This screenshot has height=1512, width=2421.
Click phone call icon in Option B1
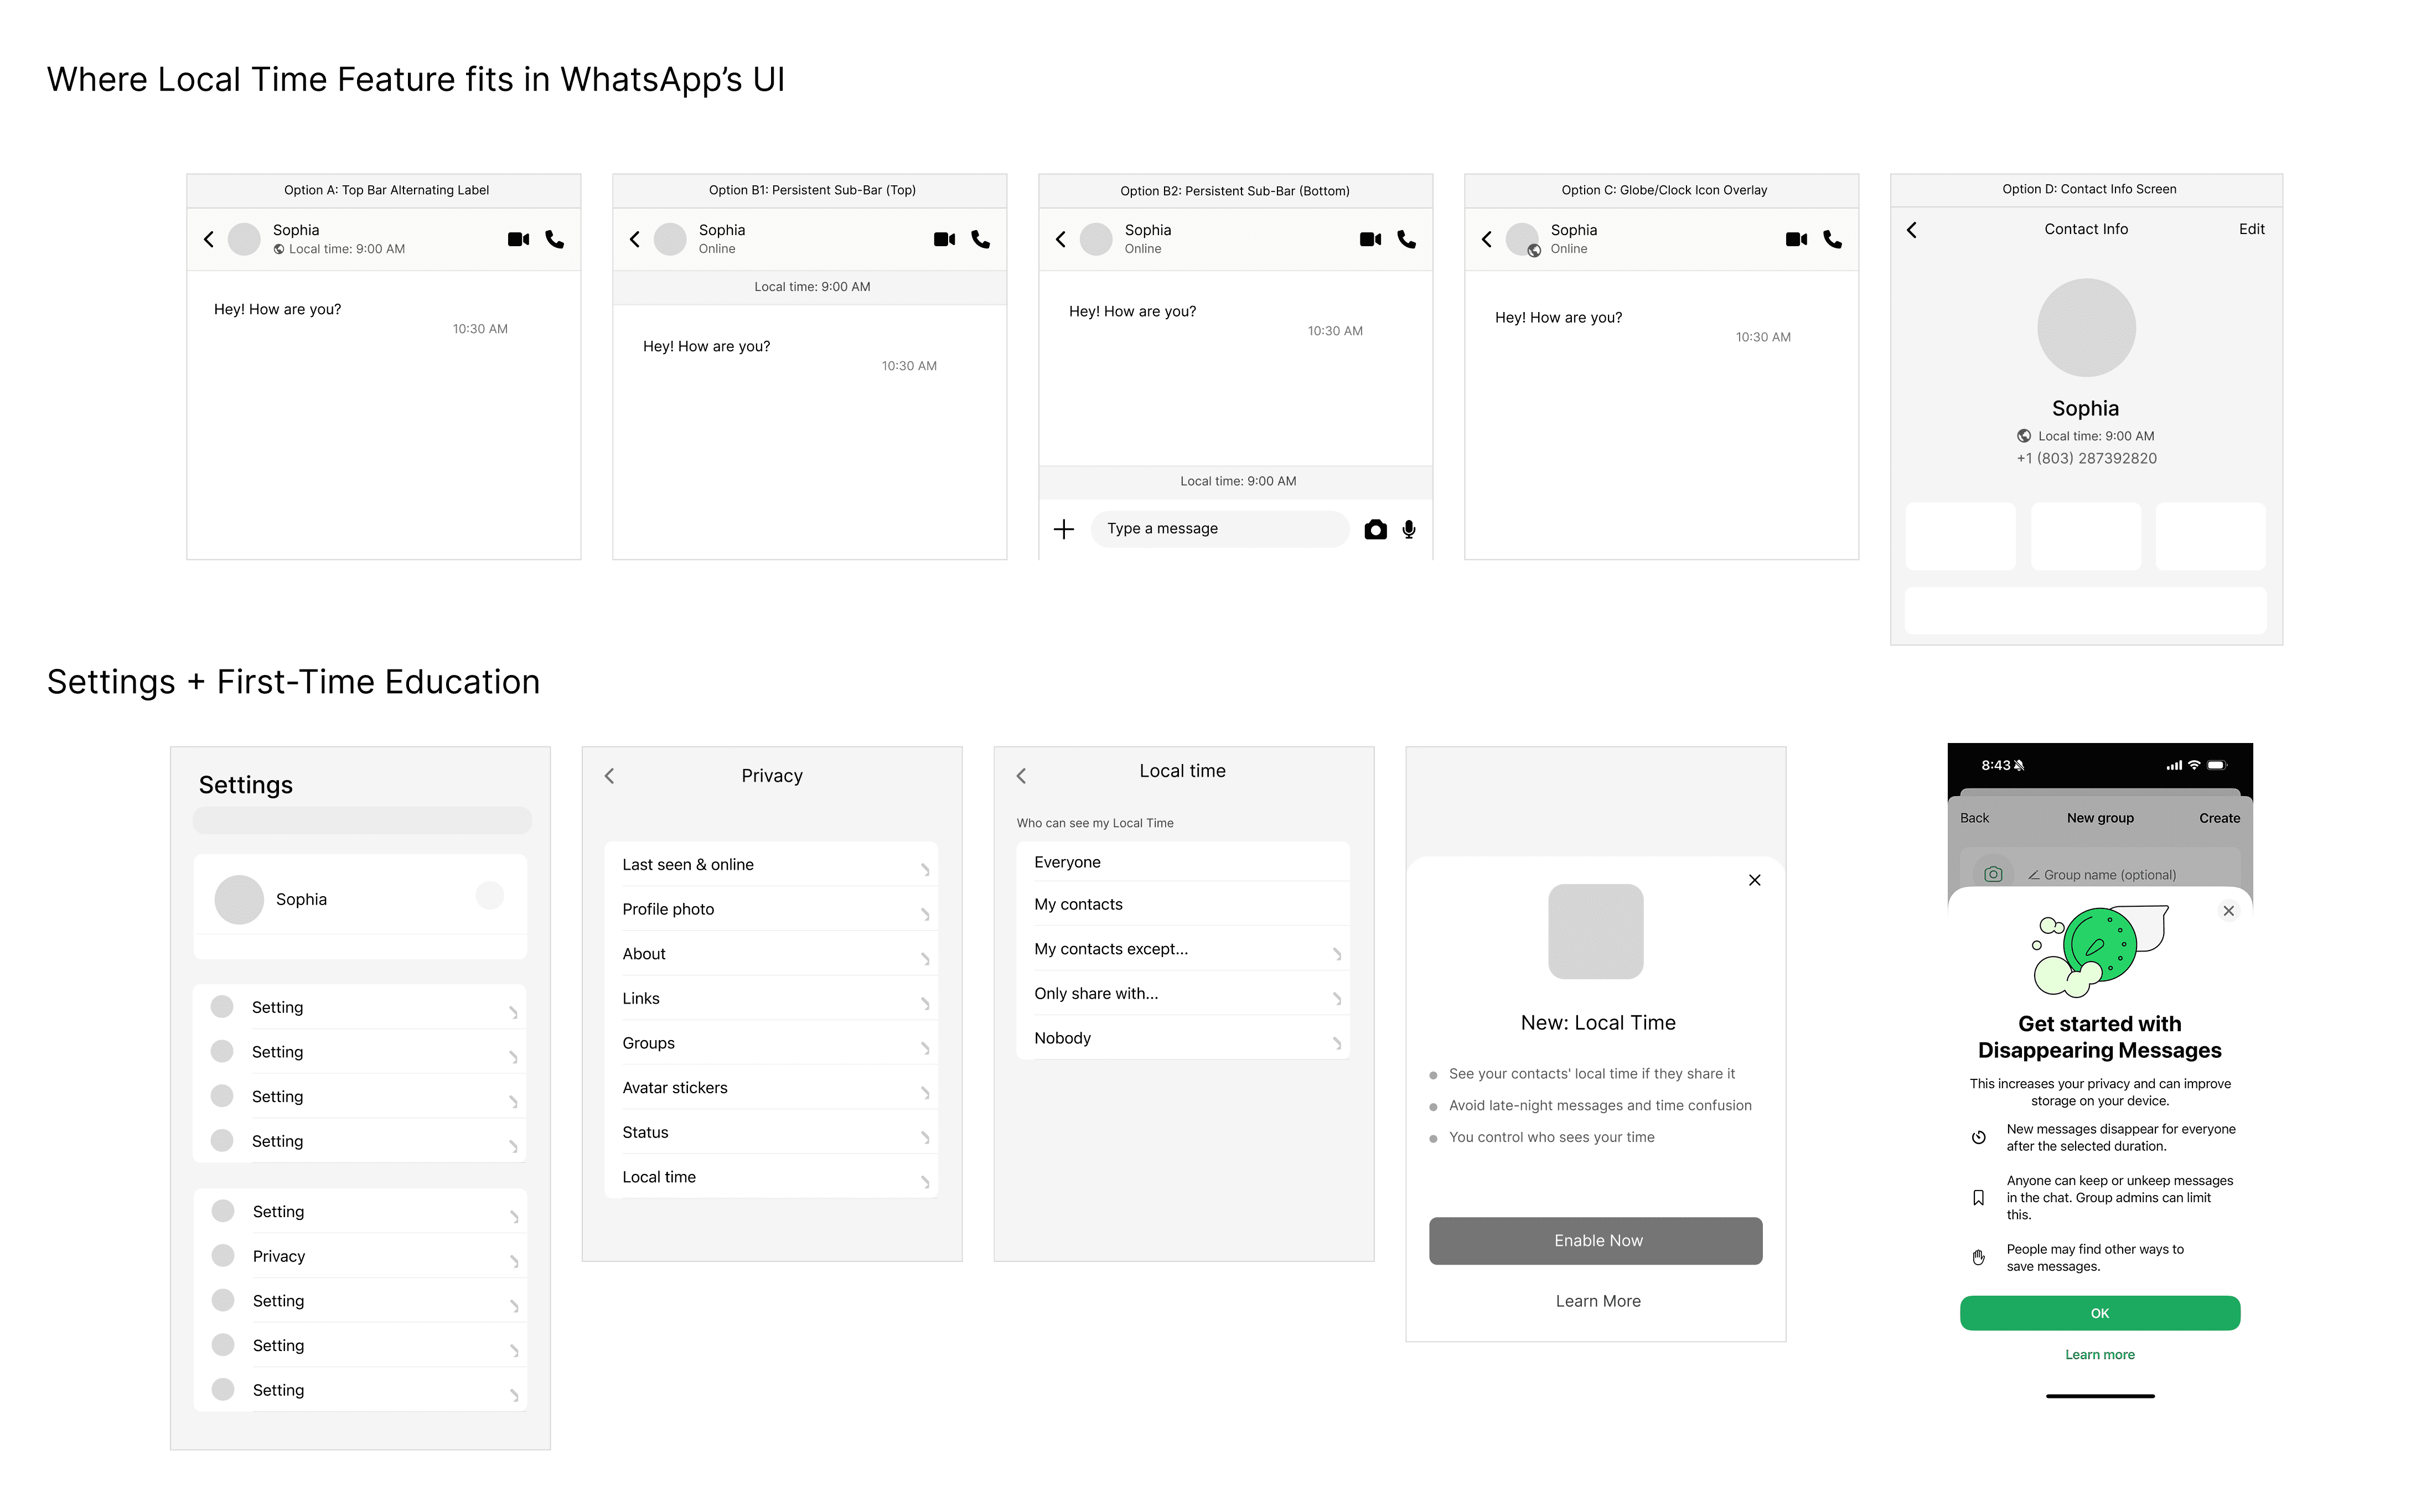click(x=980, y=239)
